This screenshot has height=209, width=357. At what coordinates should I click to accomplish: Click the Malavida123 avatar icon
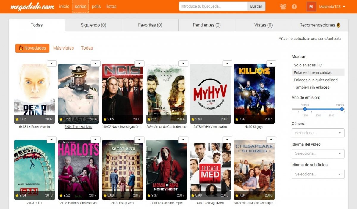pos(311,7)
